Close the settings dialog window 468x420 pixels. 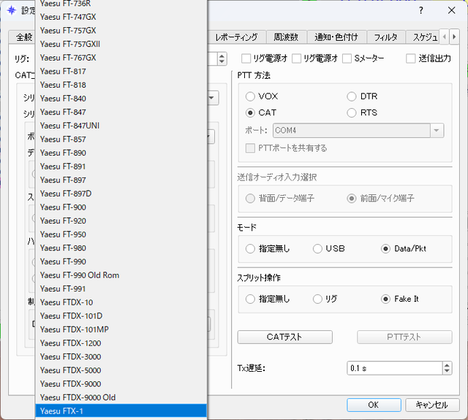[x=452, y=10]
